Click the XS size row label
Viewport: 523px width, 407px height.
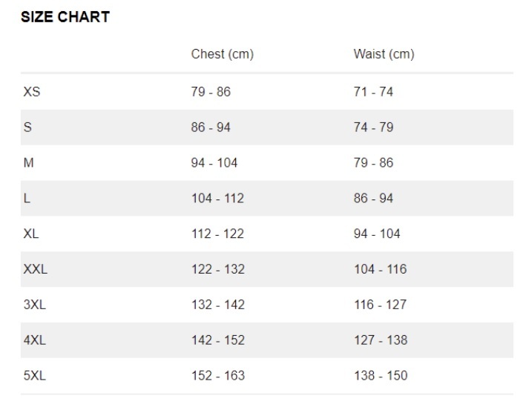pyautogui.click(x=32, y=92)
